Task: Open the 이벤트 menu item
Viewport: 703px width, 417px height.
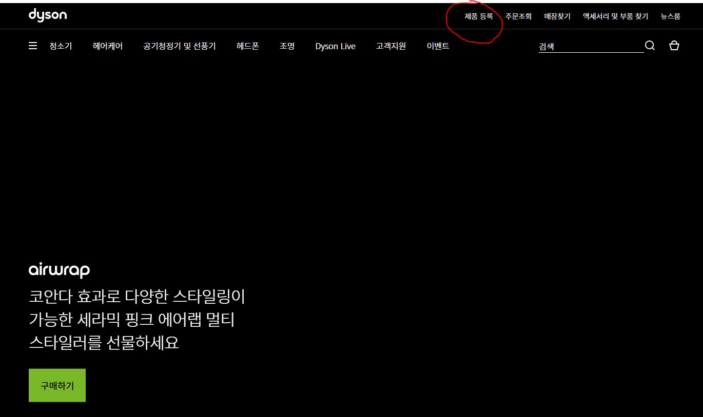Action: (438, 46)
